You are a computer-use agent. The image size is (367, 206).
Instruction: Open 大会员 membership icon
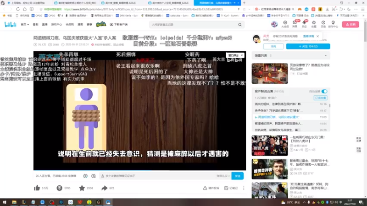pos(285,24)
